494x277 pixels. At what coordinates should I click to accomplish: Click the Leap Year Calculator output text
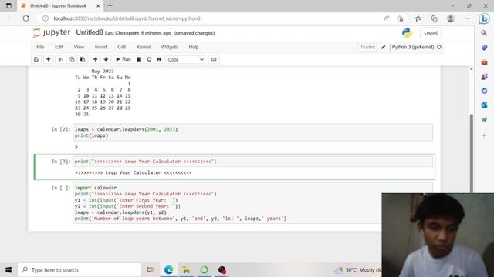(x=134, y=172)
